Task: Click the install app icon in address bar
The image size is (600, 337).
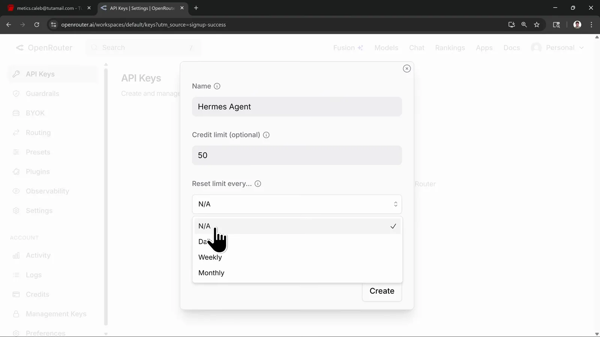Action: point(511,25)
